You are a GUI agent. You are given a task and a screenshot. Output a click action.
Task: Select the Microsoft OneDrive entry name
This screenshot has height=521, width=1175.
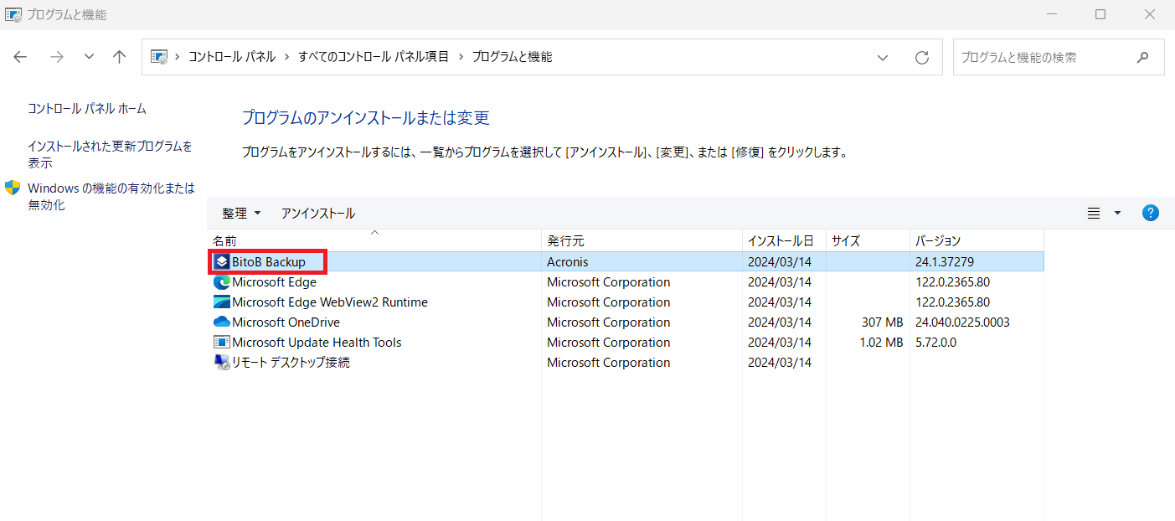click(x=286, y=322)
